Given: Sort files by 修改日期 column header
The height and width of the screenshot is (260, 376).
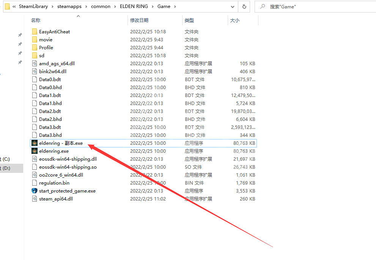Looking at the screenshot, I should coord(139,20).
